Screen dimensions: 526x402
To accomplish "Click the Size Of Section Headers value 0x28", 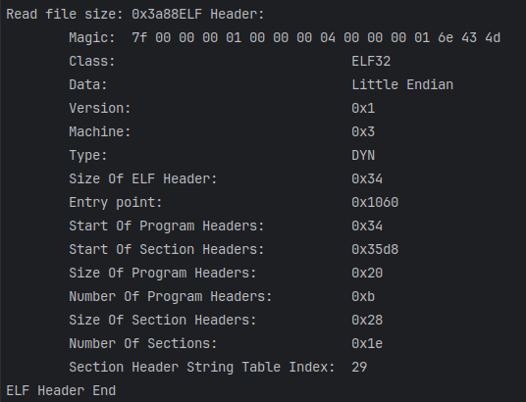I will (367, 320).
